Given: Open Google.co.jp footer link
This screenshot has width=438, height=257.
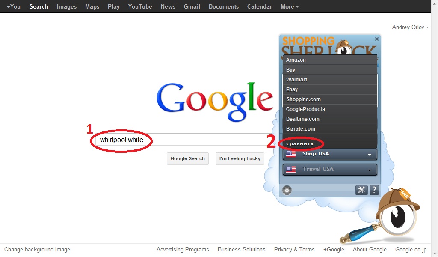Looking at the screenshot, I should point(411,249).
